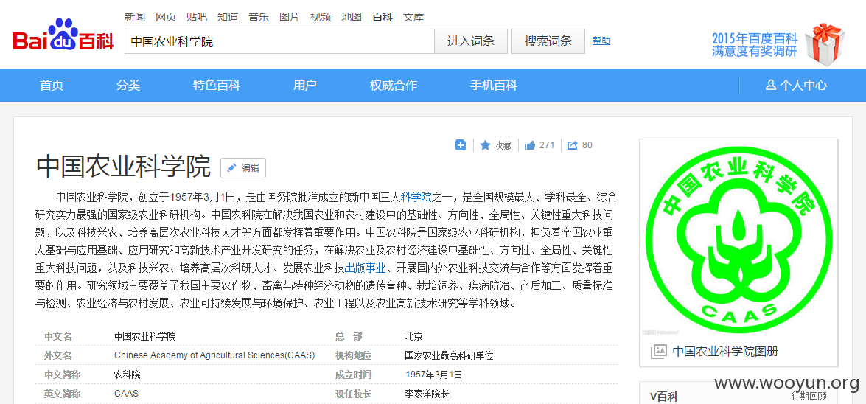Click the value 国家农业最高科研单位
This screenshot has width=866, height=404.
tap(449, 355)
